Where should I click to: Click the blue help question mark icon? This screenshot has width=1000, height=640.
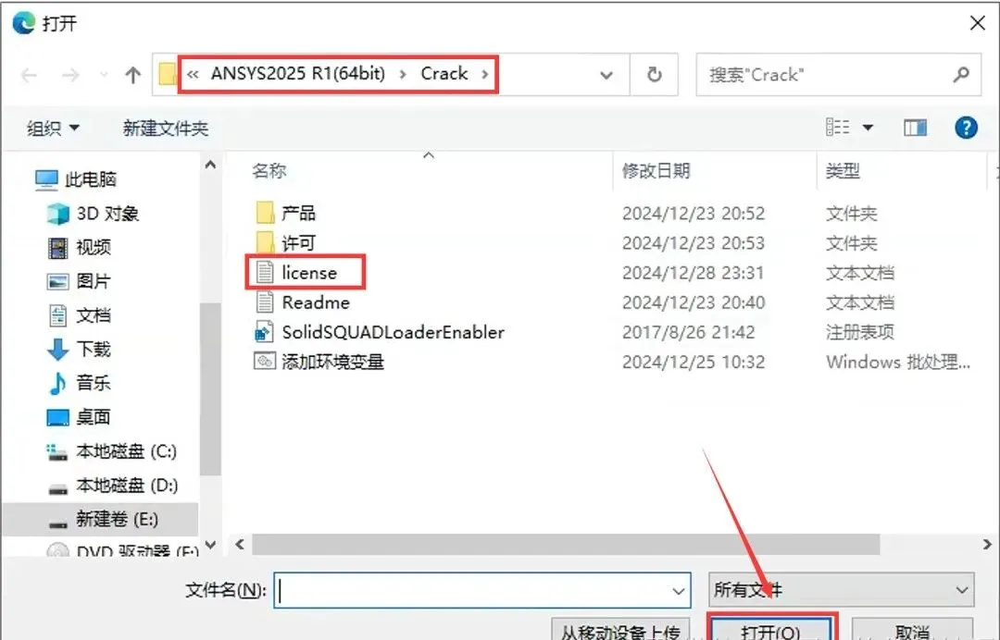click(966, 128)
